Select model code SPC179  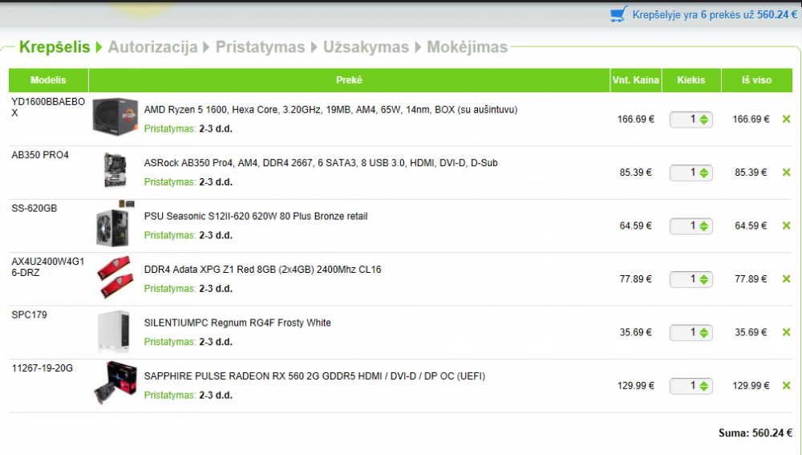point(29,315)
